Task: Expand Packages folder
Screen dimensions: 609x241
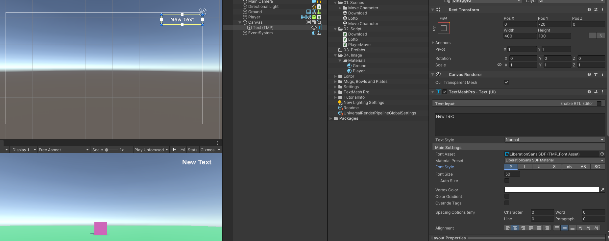Action: coord(330,118)
